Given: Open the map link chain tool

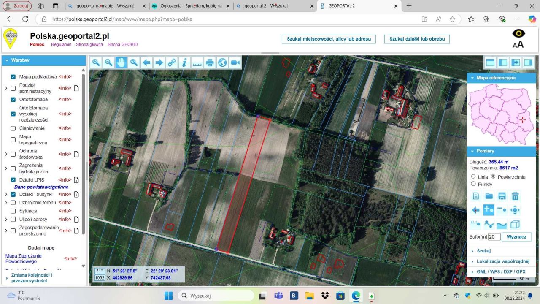Looking at the screenshot, I should coord(172,62).
